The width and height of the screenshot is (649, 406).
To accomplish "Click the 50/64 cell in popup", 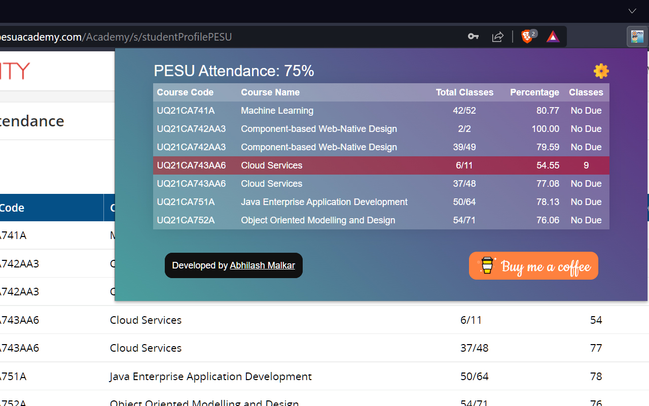I will (464, 202).
